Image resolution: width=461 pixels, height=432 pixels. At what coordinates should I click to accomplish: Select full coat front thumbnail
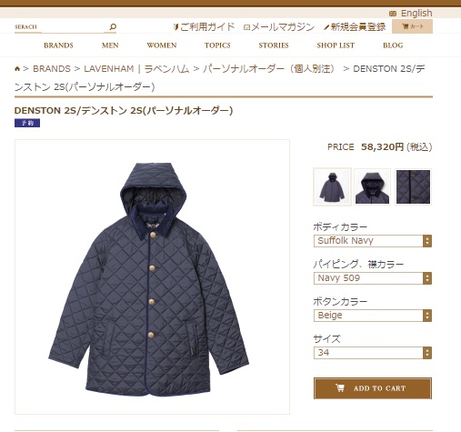pos(332,186)
